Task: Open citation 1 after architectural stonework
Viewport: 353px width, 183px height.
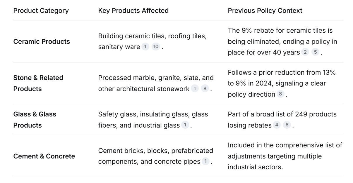Action: [x=195, y=89]
